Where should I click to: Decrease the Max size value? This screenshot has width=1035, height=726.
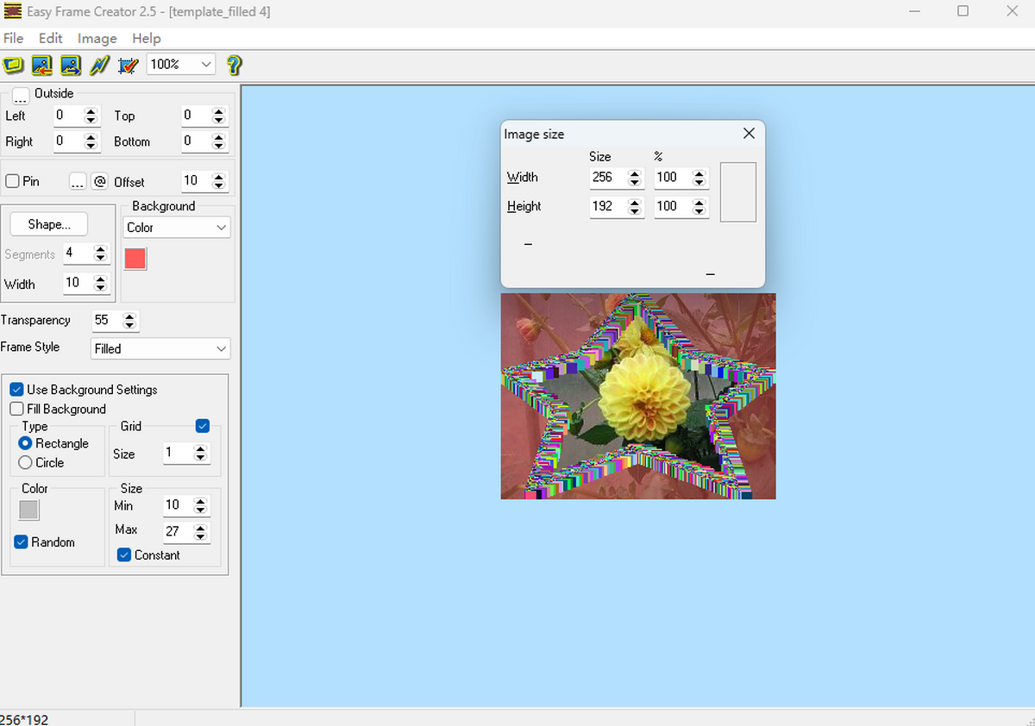click(x=201, y=536)
